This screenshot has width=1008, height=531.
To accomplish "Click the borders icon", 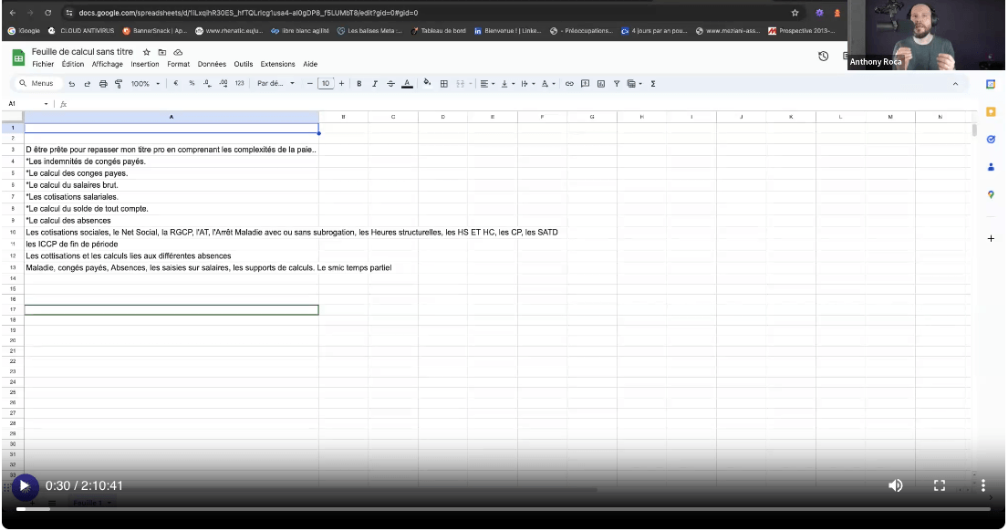I will coord(444,84).
